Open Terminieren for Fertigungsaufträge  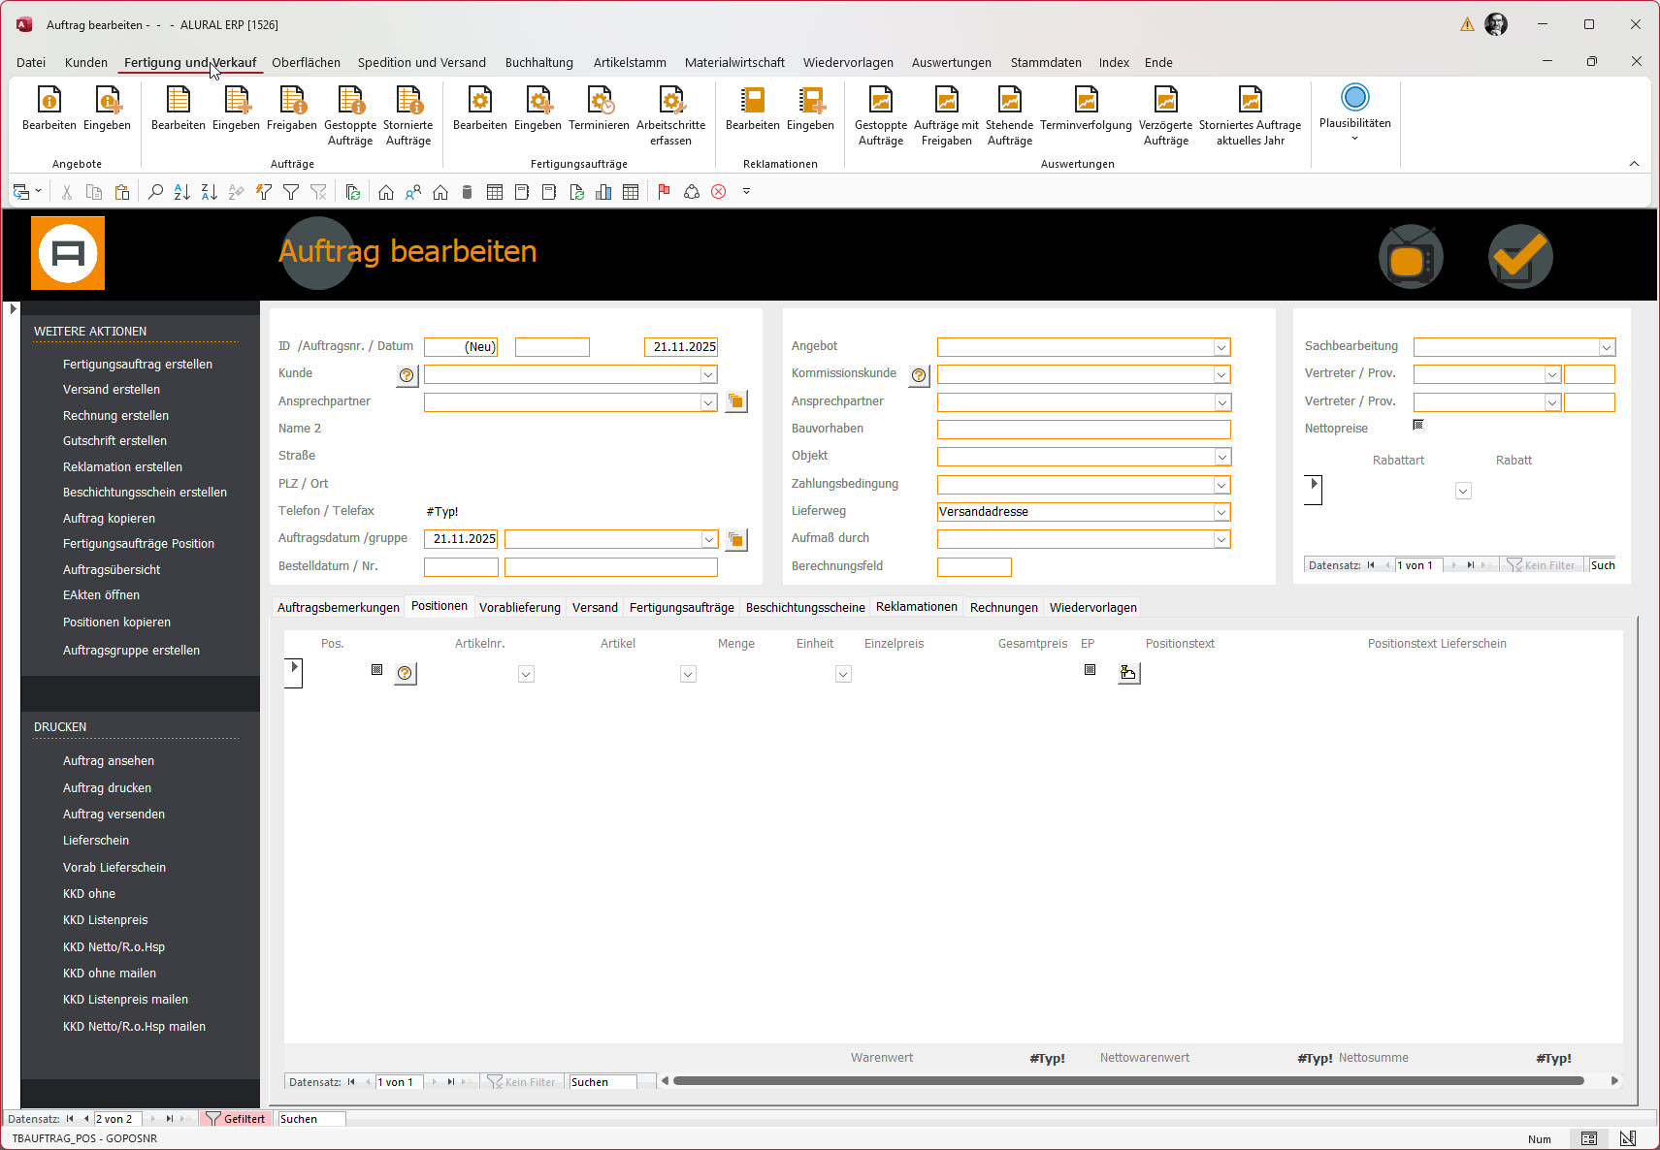coord(599,101)
